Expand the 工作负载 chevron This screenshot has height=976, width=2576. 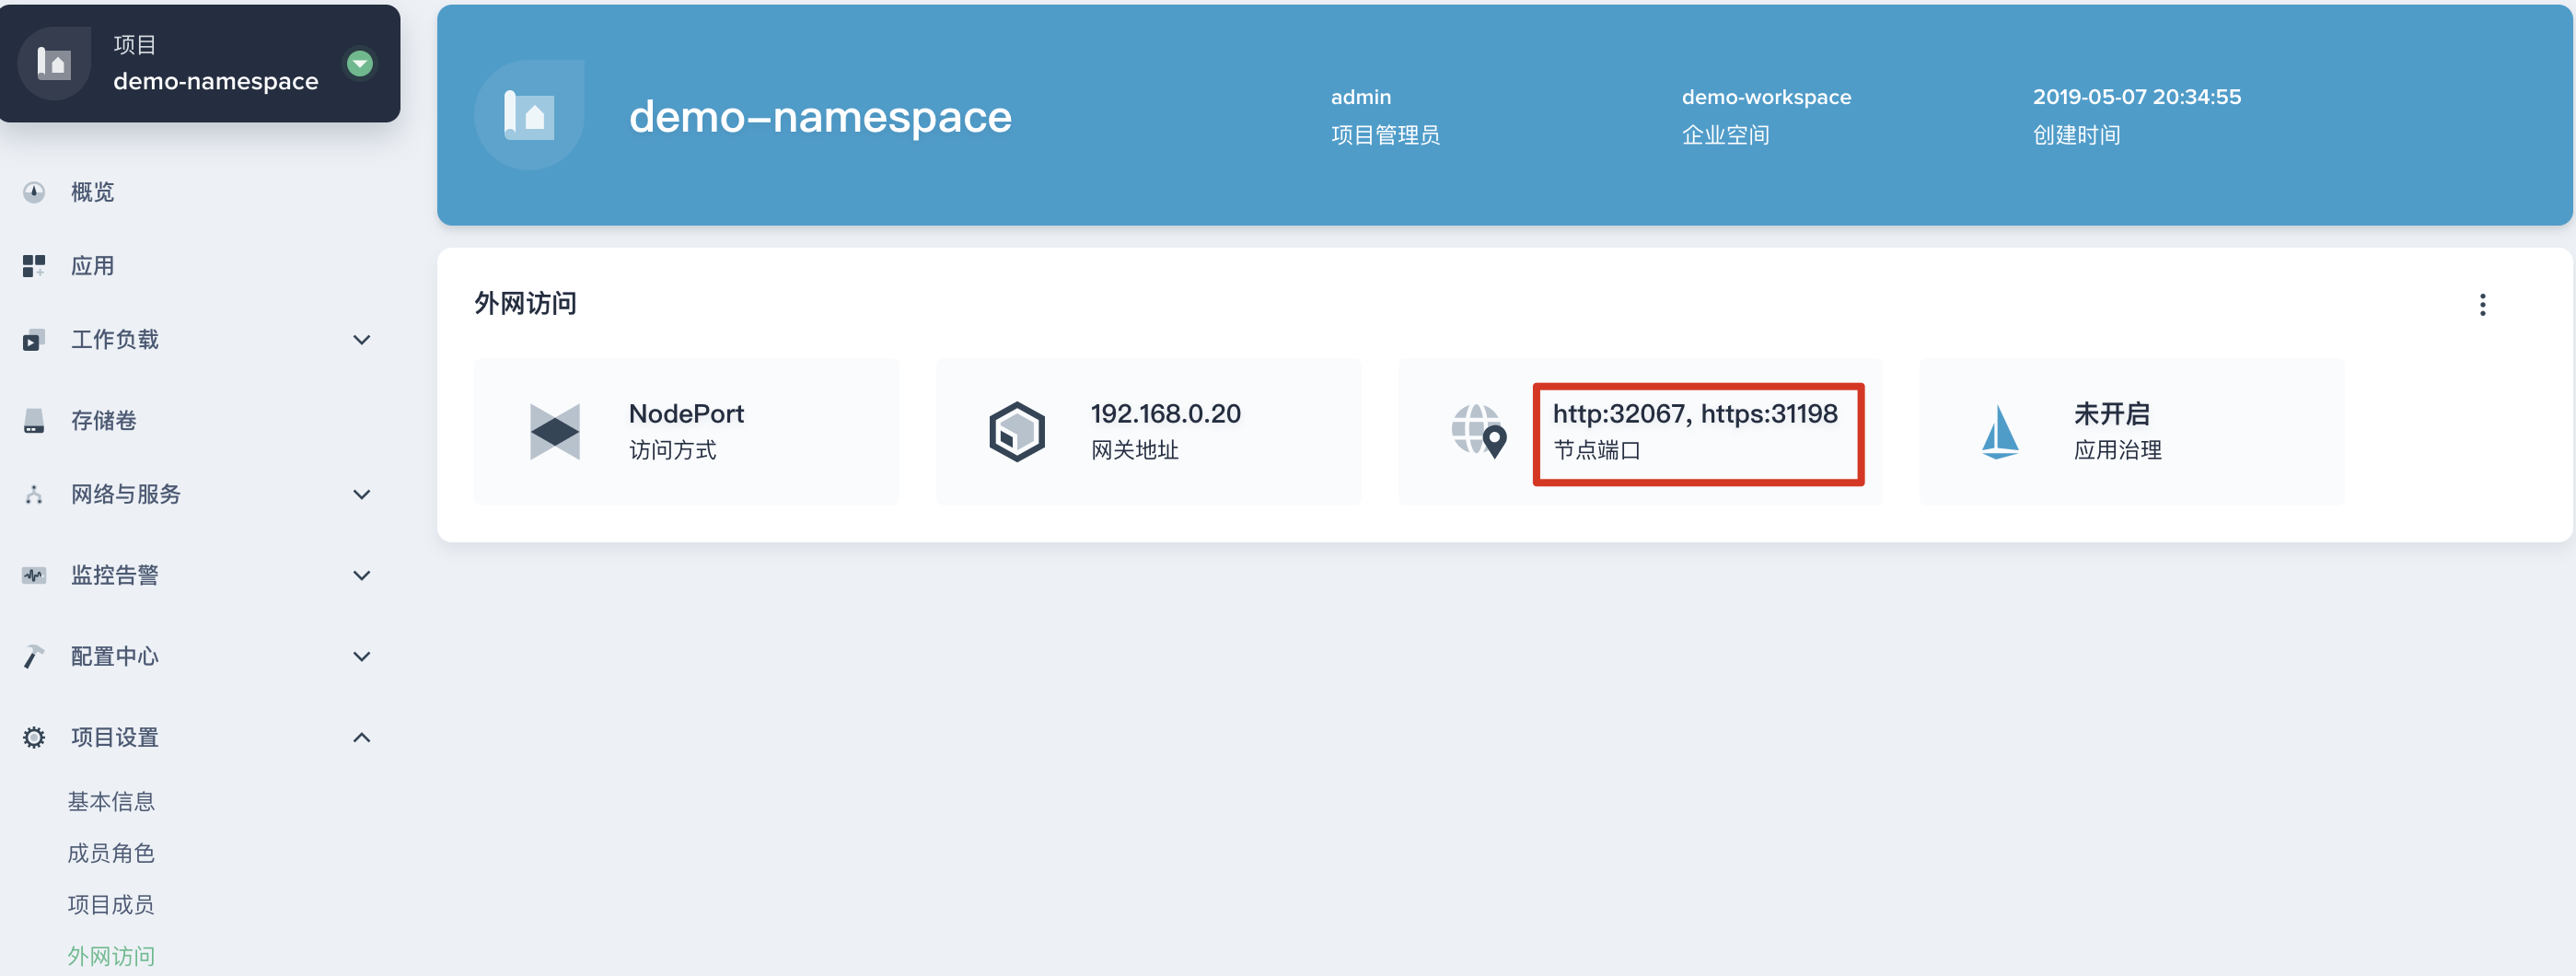point(362,340)
